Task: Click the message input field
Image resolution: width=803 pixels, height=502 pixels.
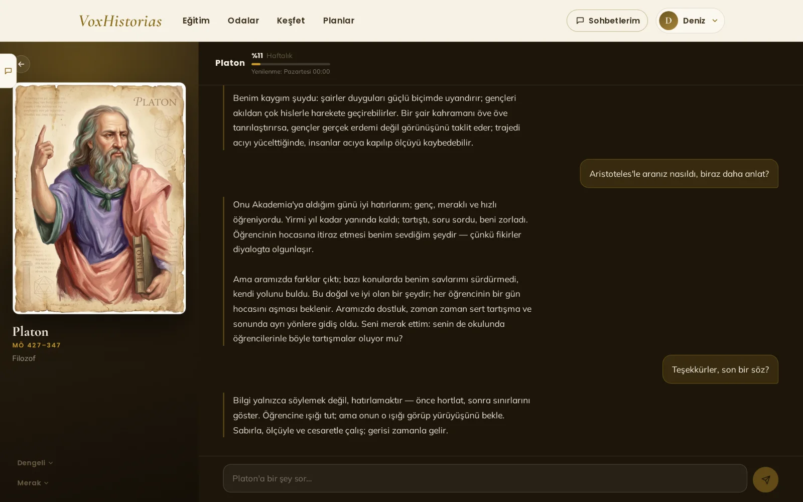Action: point(485,478)
